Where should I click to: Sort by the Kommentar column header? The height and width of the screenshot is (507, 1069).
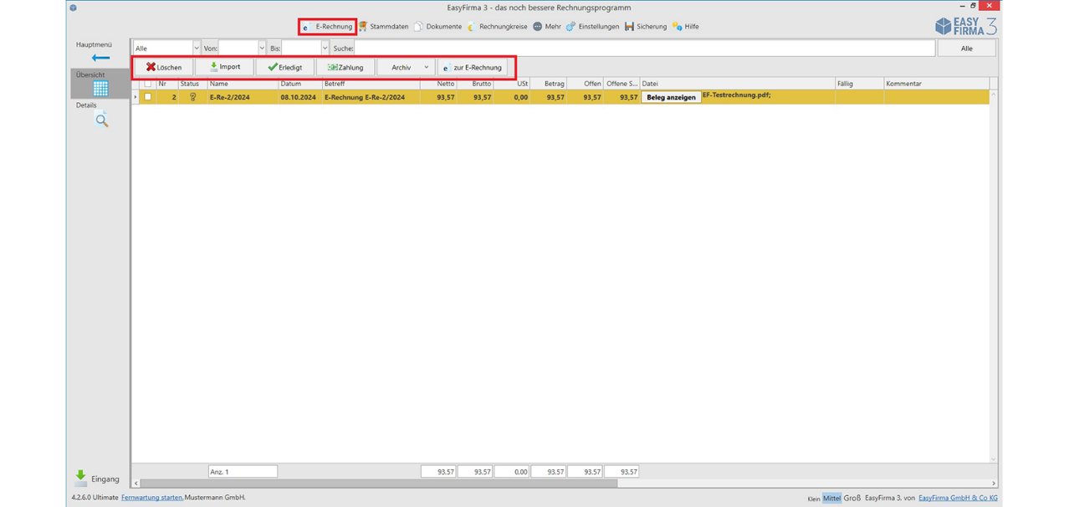tap(936, 84)
